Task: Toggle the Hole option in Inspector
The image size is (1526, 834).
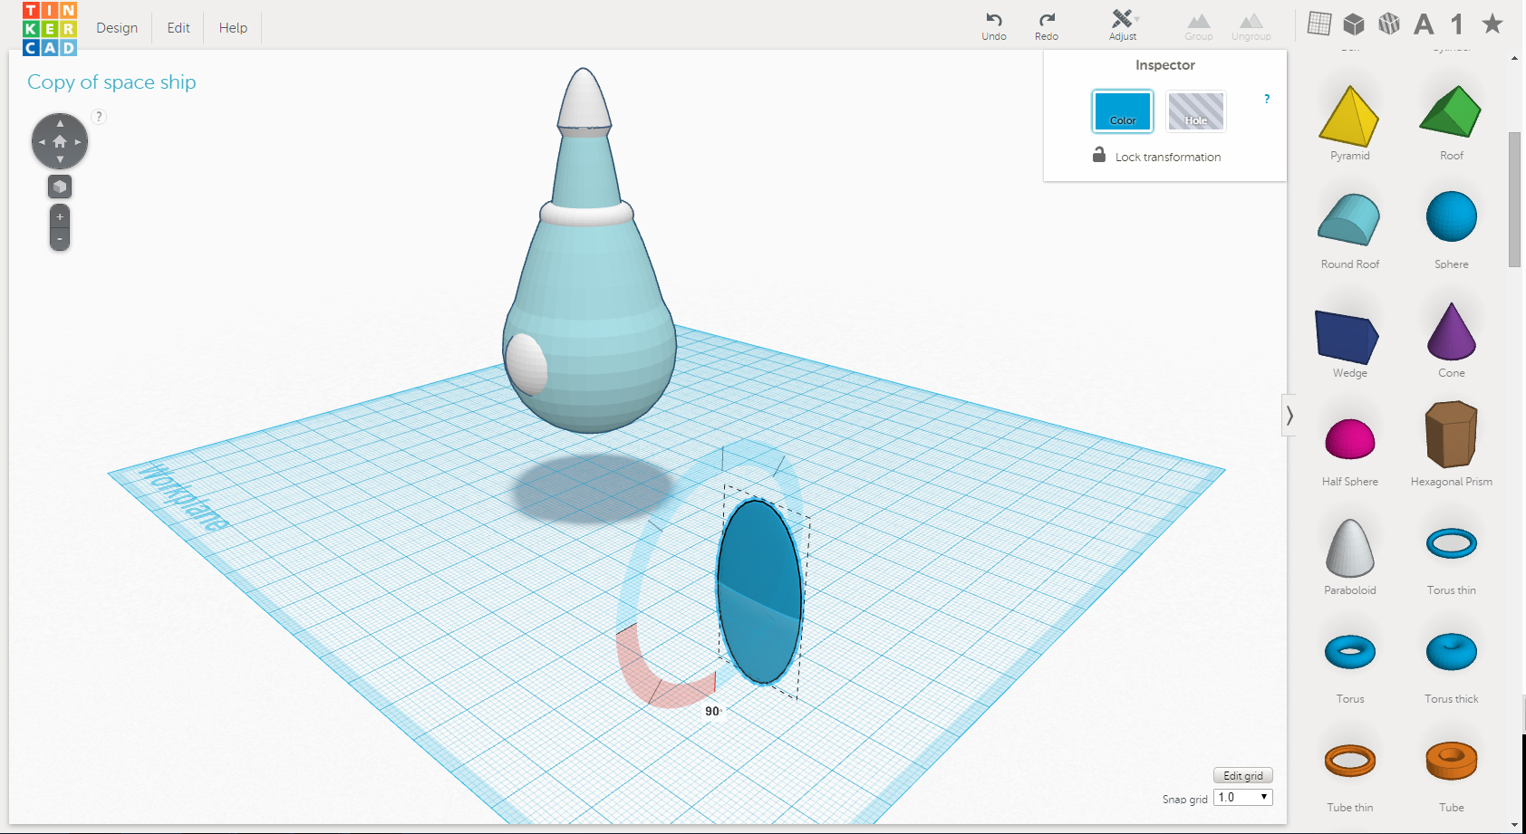Action: click(x=1196, y=111)
